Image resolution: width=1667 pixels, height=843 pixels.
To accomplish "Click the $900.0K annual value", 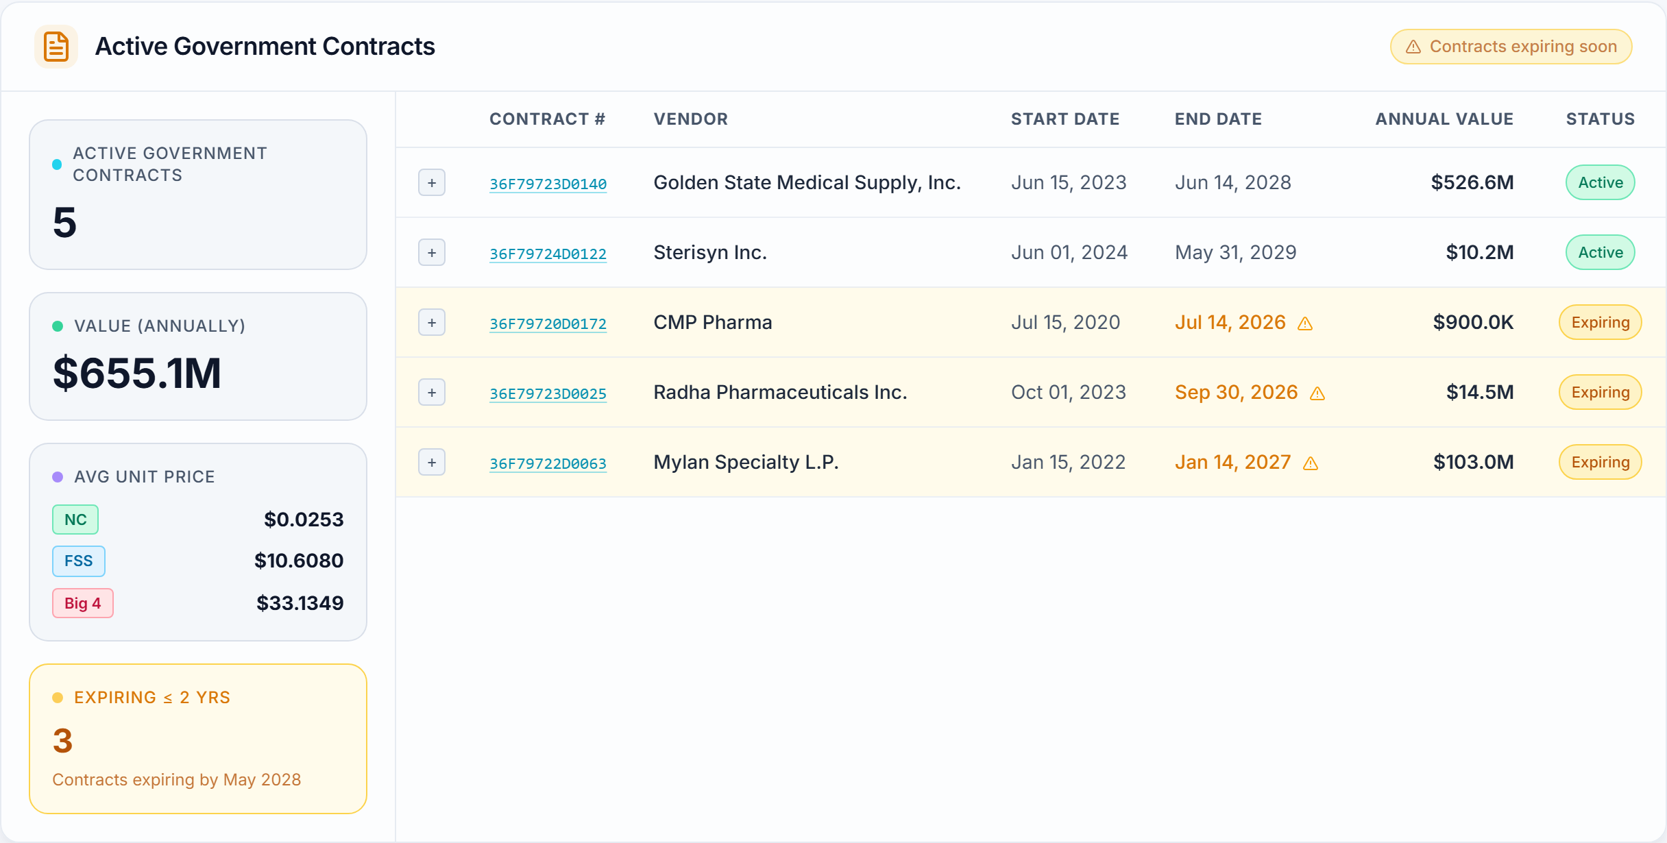I will [1473, 322].
